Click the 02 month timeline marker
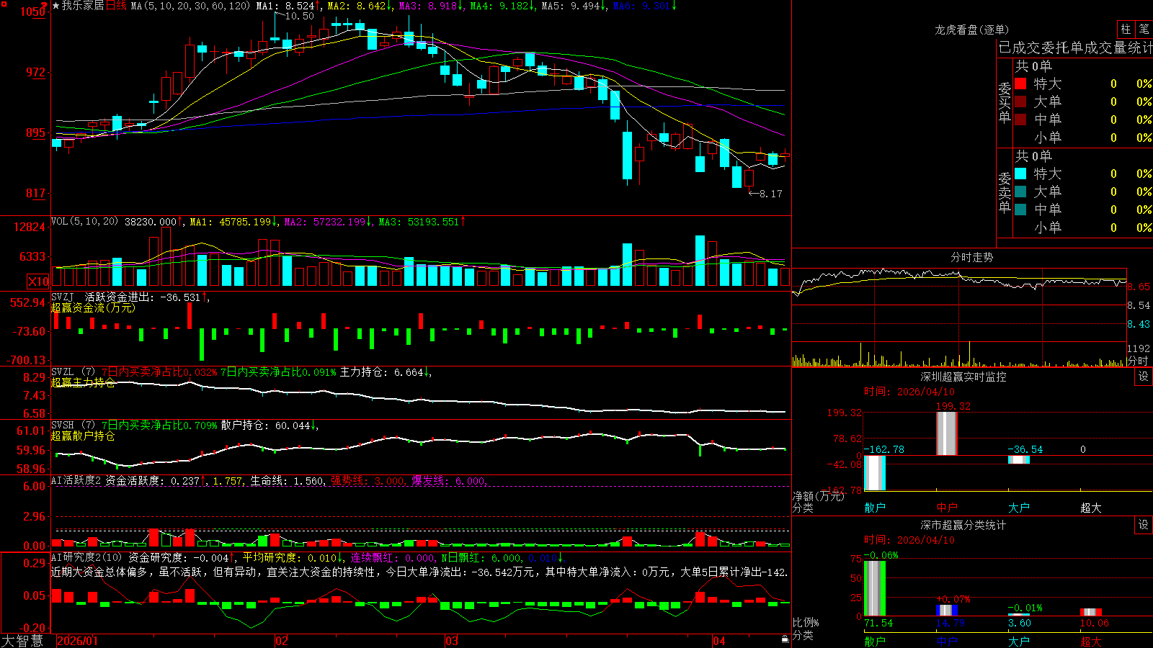Image resolution: width=1153 pixels, height=648 pixels. [282, 641]
